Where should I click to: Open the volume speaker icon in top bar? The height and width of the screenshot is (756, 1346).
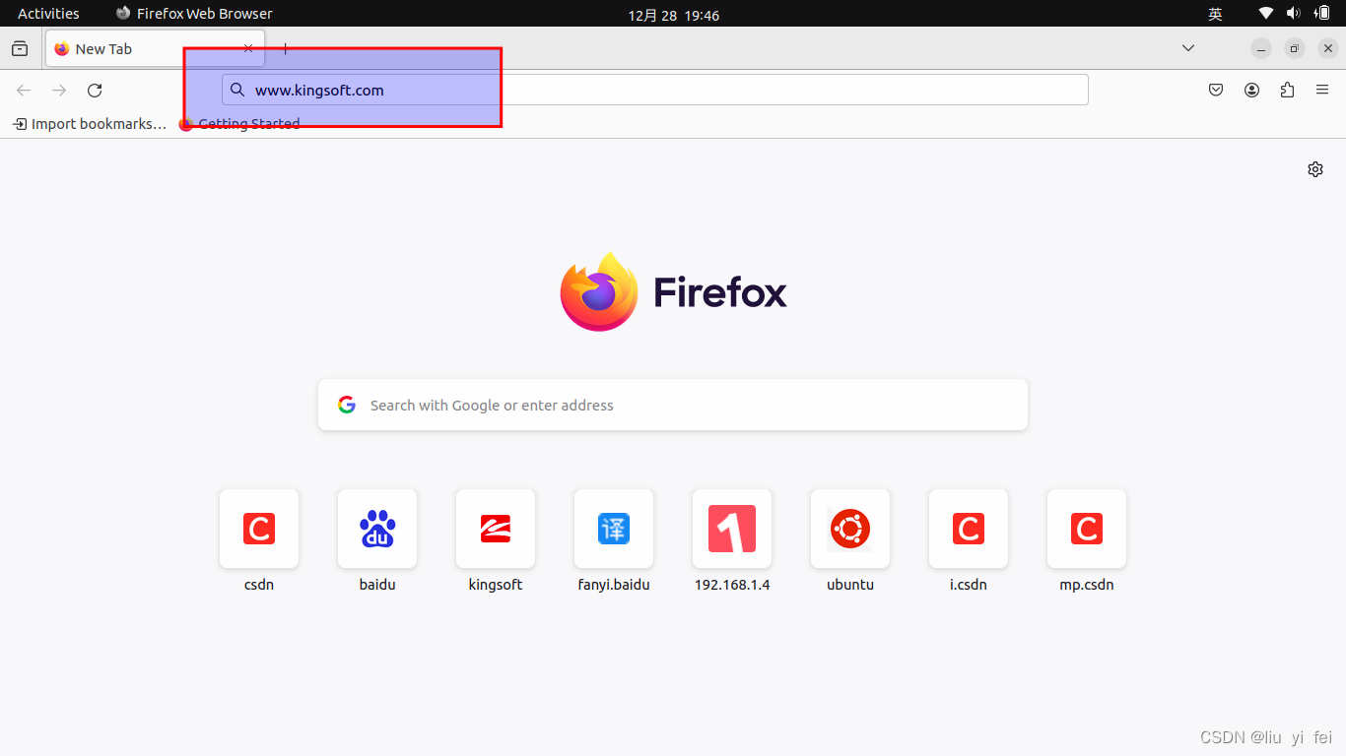tap(1294, 13)
